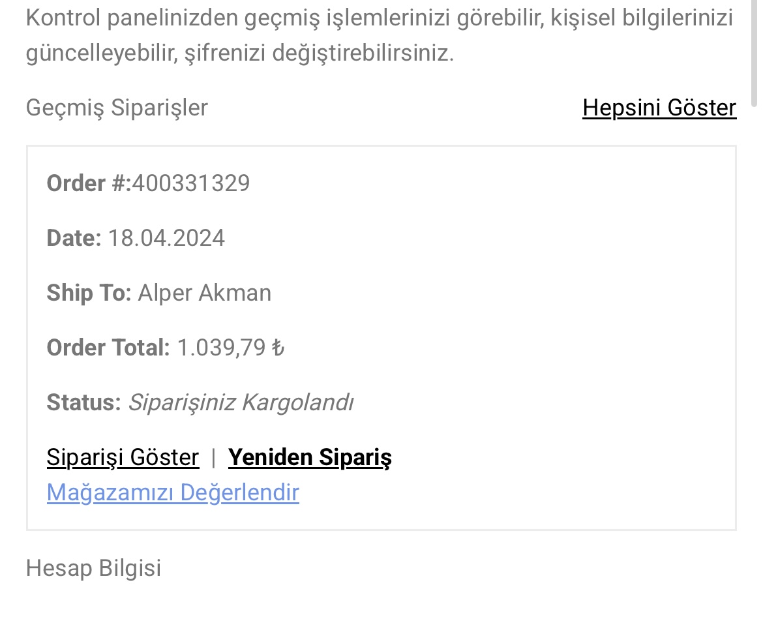Click the Geçmiş Siparişler section heading
The width and height of the screenshot is (763, 634).
(x=117, y=108)
